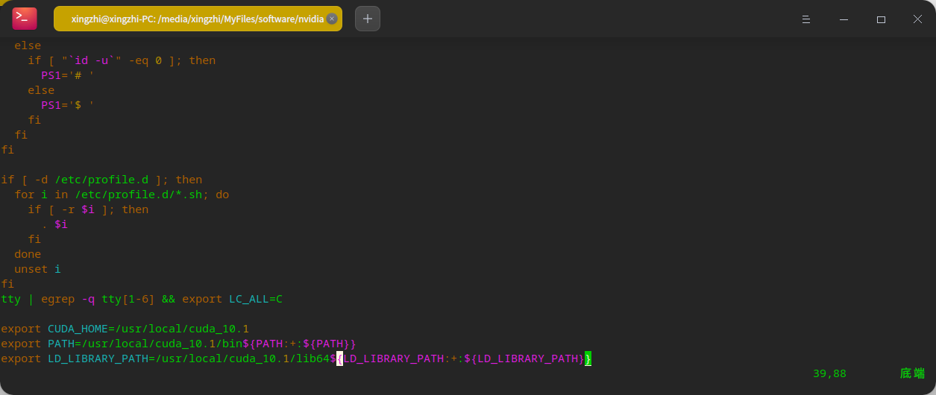Click the 'if [ -r $i ]; then' line
936x395 pixels.
(88, 209)
